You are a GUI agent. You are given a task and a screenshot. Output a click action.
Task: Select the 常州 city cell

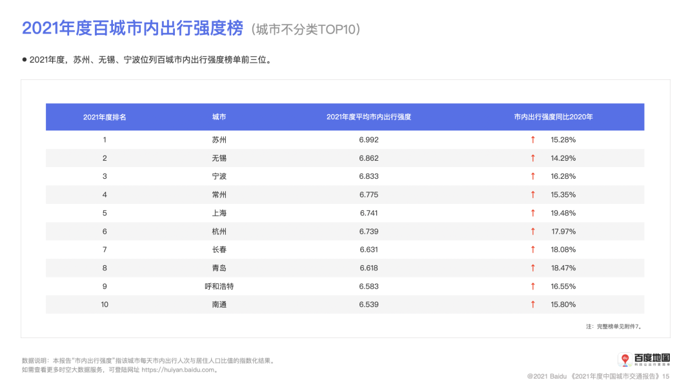[x=219, y=195]
